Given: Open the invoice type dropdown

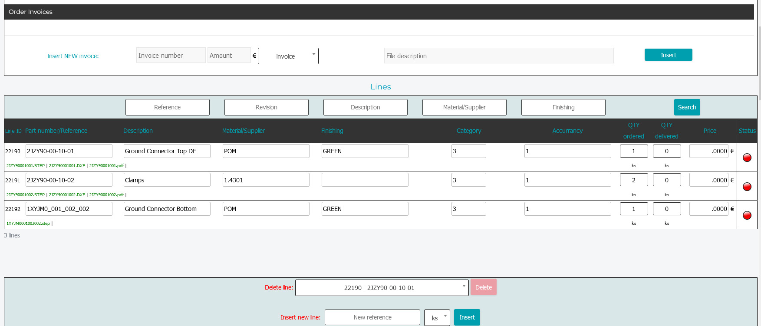Looking at the screenshot, I should point(288,56).
